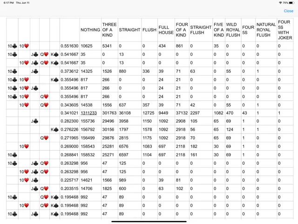
Task: Click the value 0.271965
Action: tap(69, 138)
